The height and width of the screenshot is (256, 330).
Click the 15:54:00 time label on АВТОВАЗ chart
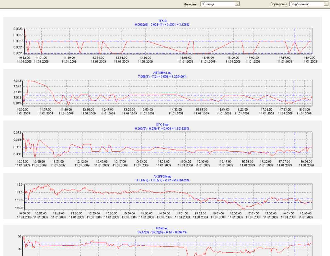[x=224, y=110]
